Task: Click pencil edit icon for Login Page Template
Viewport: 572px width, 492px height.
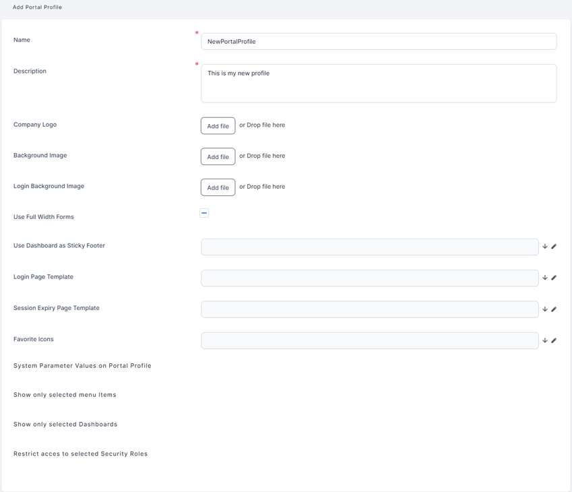Action: 554,278
